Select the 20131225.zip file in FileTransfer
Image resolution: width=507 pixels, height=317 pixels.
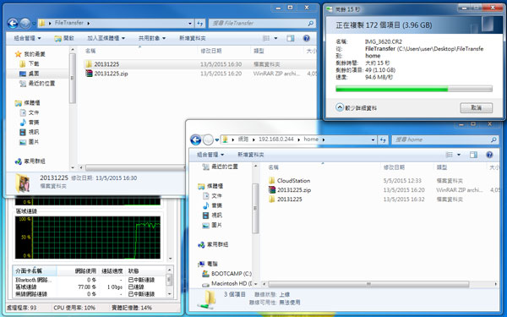tap(199, 74)
